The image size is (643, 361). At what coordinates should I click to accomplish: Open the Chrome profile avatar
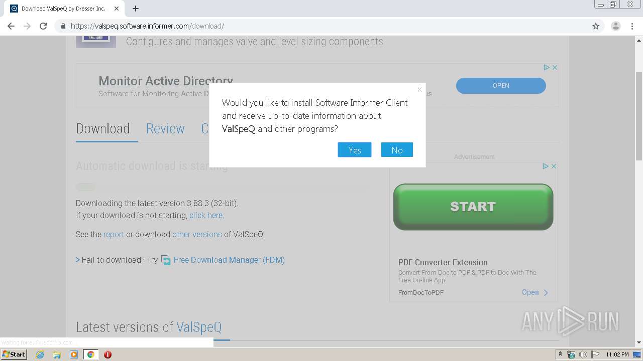(x=616, y=26)
